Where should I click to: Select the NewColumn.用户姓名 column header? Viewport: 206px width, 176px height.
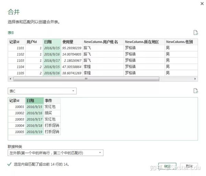(103, 42)
